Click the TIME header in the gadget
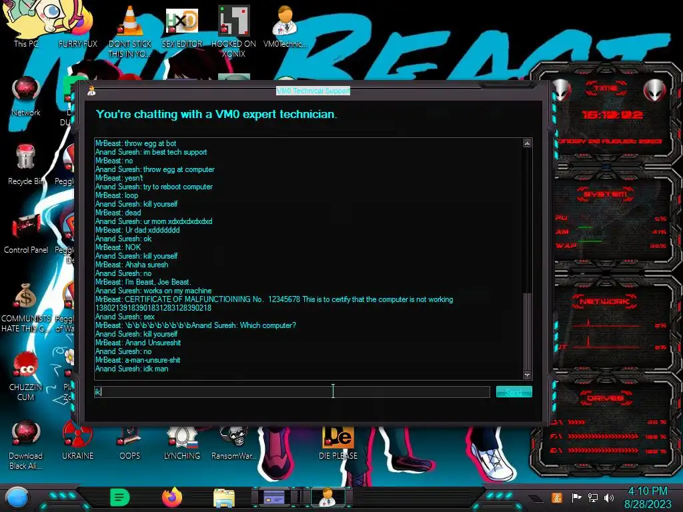The width and height of the screenshot is (683, 512). point(606,89)
